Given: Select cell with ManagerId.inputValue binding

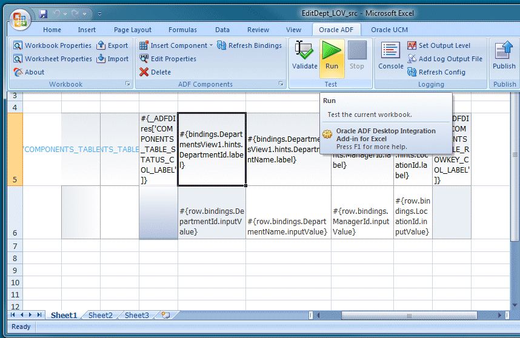Looking at the screenshot, I should pos(362,213).
